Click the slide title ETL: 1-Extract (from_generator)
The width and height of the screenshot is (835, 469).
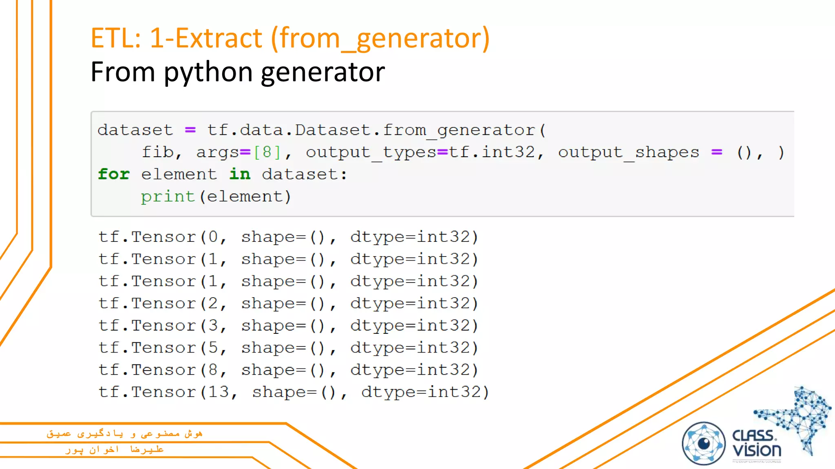point(290,38)
